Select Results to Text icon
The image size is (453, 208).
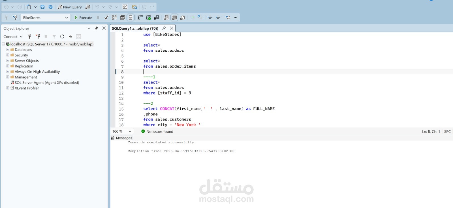point(166,17)
